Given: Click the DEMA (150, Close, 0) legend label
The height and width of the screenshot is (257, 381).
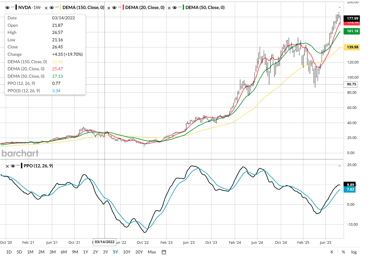Looking at the screenshot, I should coord(83,7).
